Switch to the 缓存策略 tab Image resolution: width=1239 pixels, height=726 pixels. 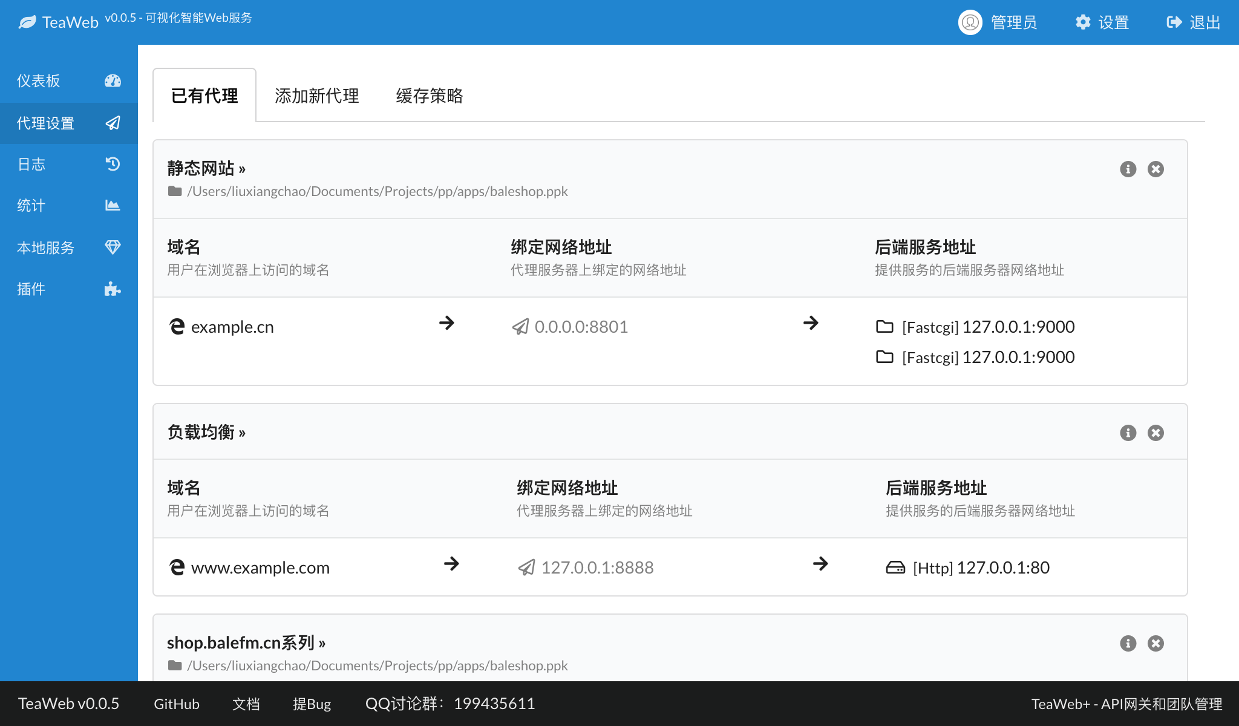(x=430, y=96)
